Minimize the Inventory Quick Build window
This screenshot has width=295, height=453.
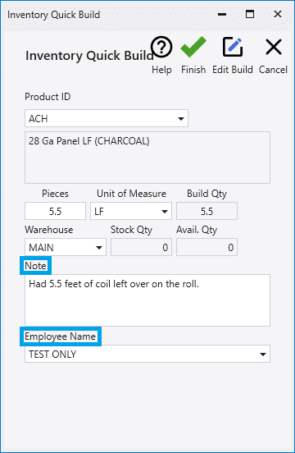(x=222, y=14)
